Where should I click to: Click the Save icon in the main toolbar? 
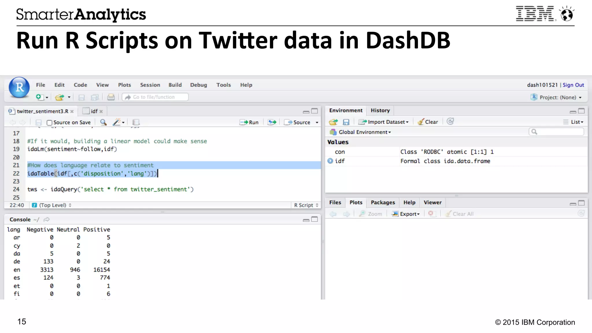[x=82, y=97]
